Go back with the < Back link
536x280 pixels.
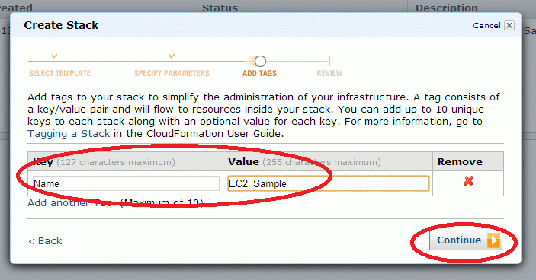pos(45,240)
